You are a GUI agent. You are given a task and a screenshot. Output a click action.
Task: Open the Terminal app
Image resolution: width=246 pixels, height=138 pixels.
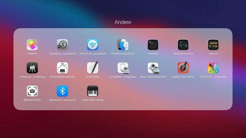(153, 45)
